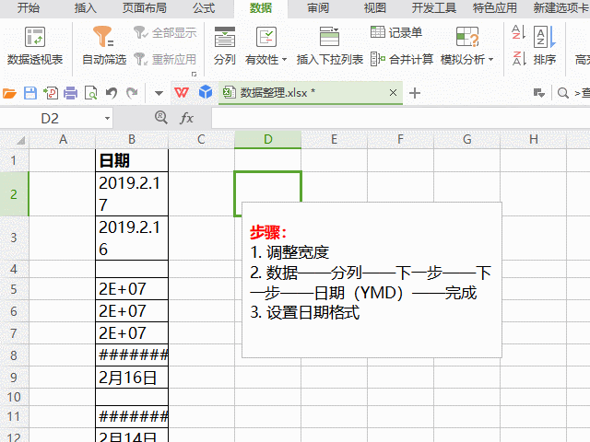Expand the quick access toolbar dropdown
Screen dimensions: 590x442
pyautogui.click(x=159, y=93)
